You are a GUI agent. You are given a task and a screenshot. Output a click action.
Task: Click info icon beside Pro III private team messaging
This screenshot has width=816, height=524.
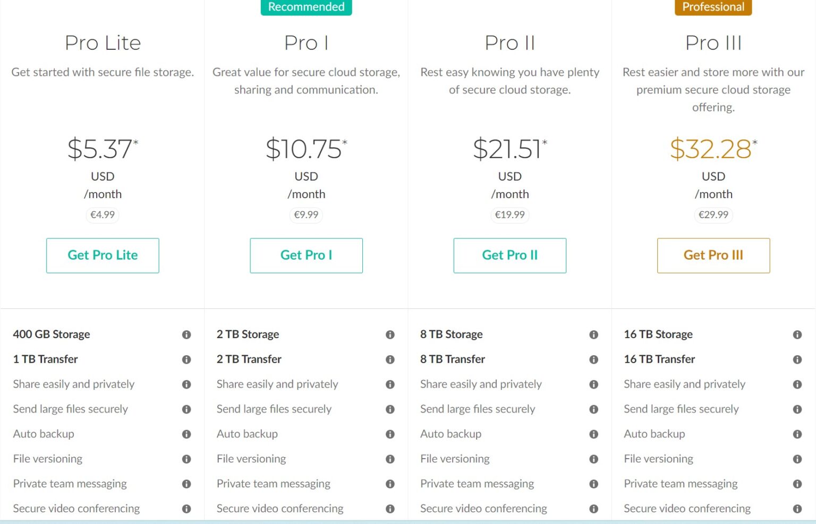[x=797, y=484]
